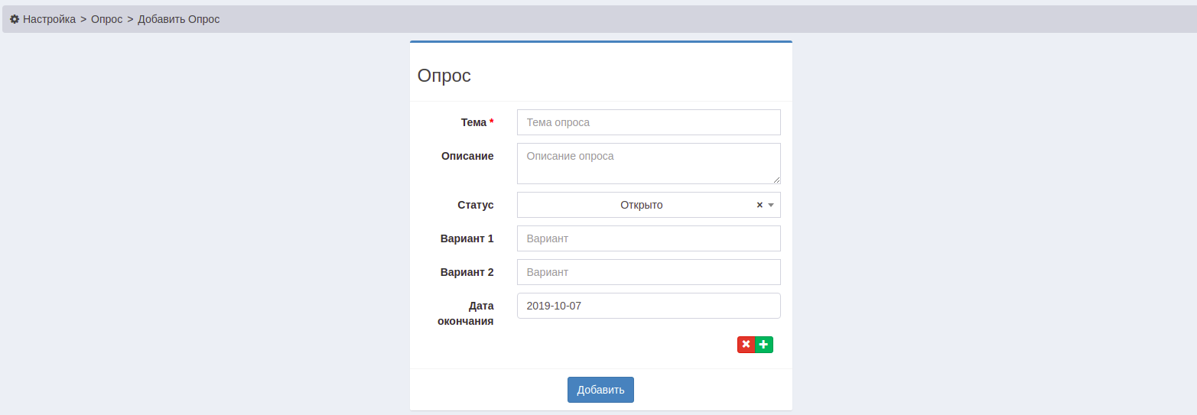
Task: Click the Дата окончания label
Action: (466, 313)
